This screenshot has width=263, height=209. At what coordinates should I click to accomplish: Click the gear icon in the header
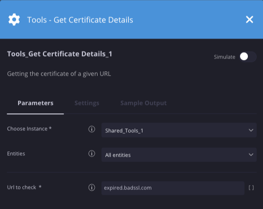[x=14, y=20]
